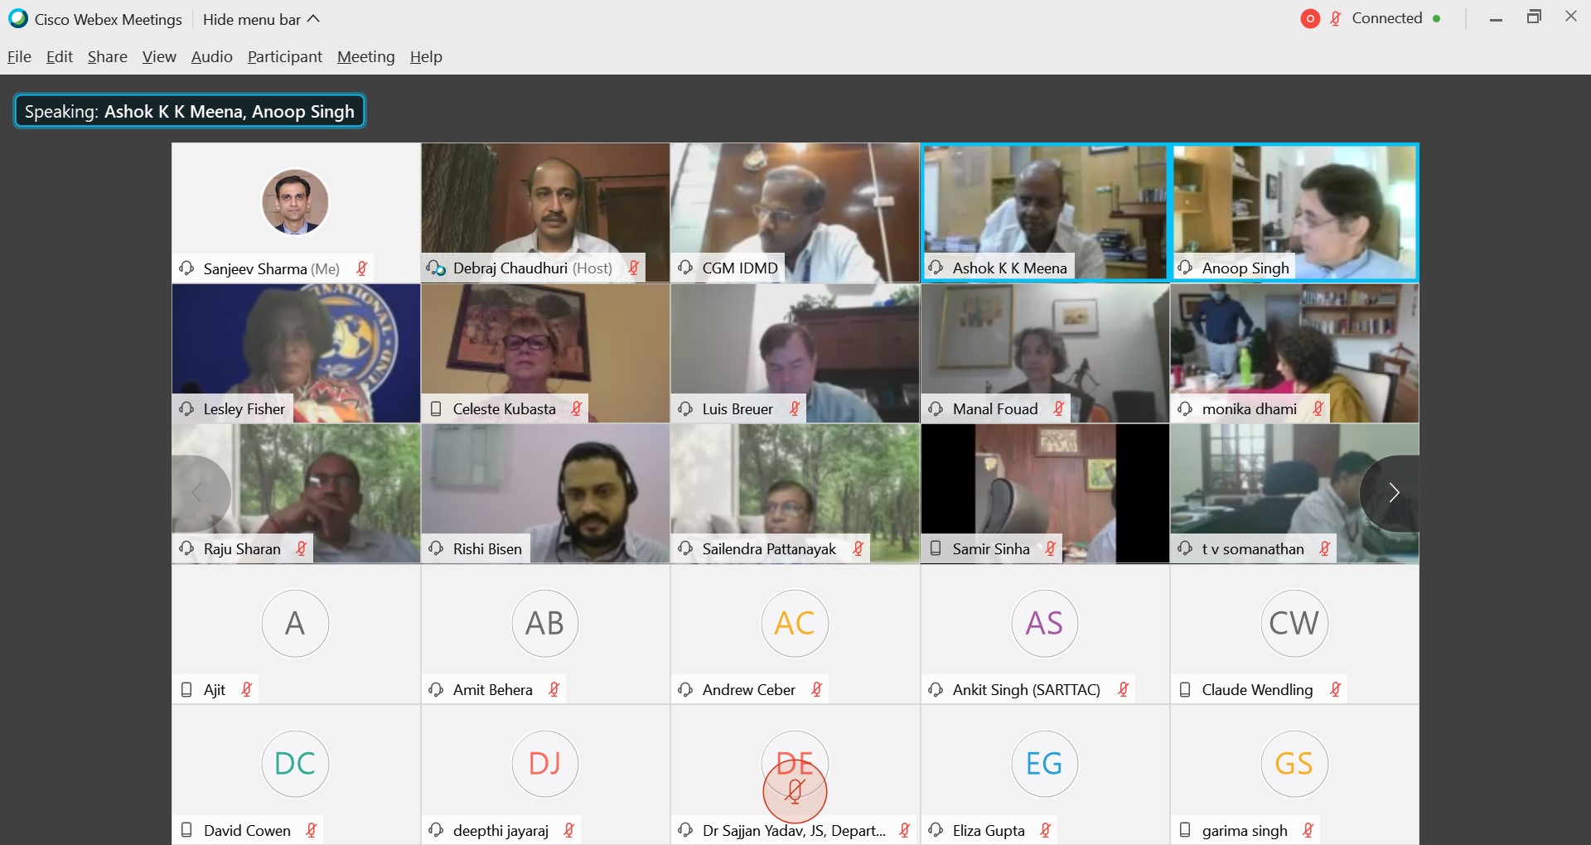Click the EG avatar for Eliza Gupta
The image size is (1591, 845).
pos(1044,764)
